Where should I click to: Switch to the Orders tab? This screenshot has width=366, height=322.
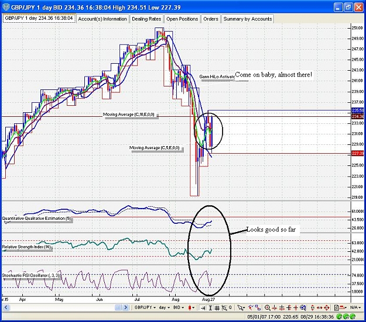click(x=211, y=19)
